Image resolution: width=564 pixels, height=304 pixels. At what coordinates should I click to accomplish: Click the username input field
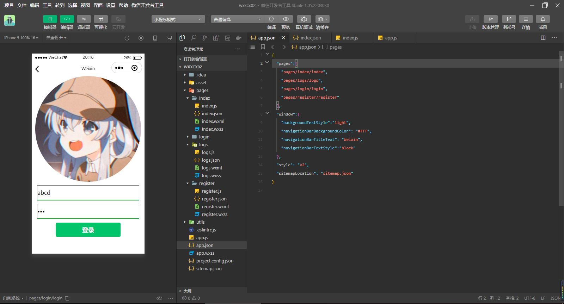click(88, 193)
